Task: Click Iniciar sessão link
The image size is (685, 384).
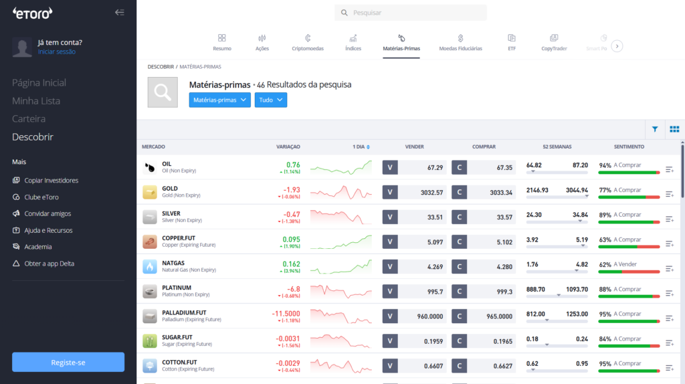Action: 56,52
